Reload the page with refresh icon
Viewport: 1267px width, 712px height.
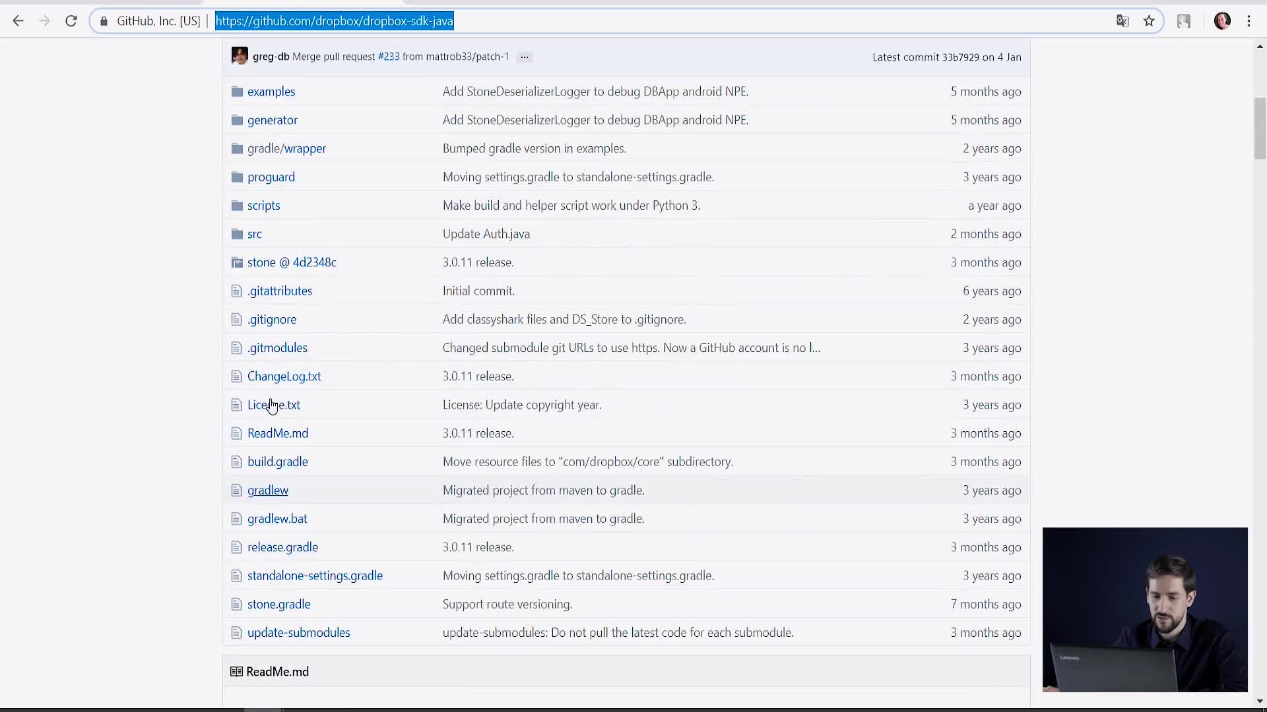[x=71, y=21]
